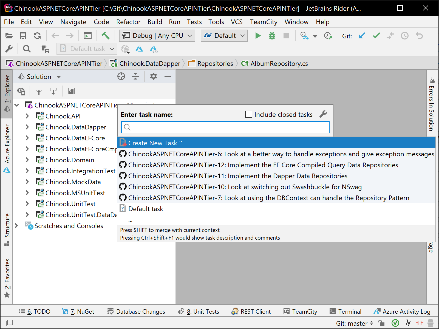Open the Terminal tool window tab
Image resolution: width=439 pixels, height=329 pixels.
345,311
